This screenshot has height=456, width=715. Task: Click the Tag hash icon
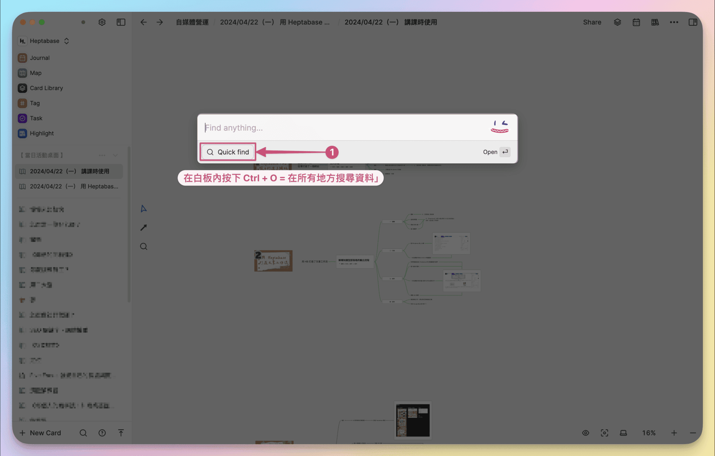click(22, 103)
